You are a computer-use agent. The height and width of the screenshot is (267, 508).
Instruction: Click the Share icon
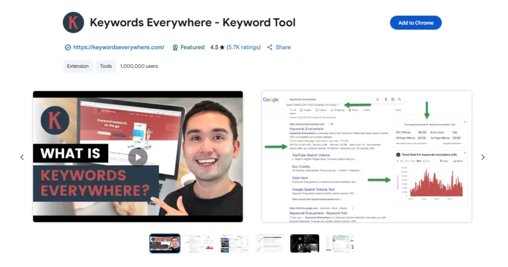[x=270, y=48]
